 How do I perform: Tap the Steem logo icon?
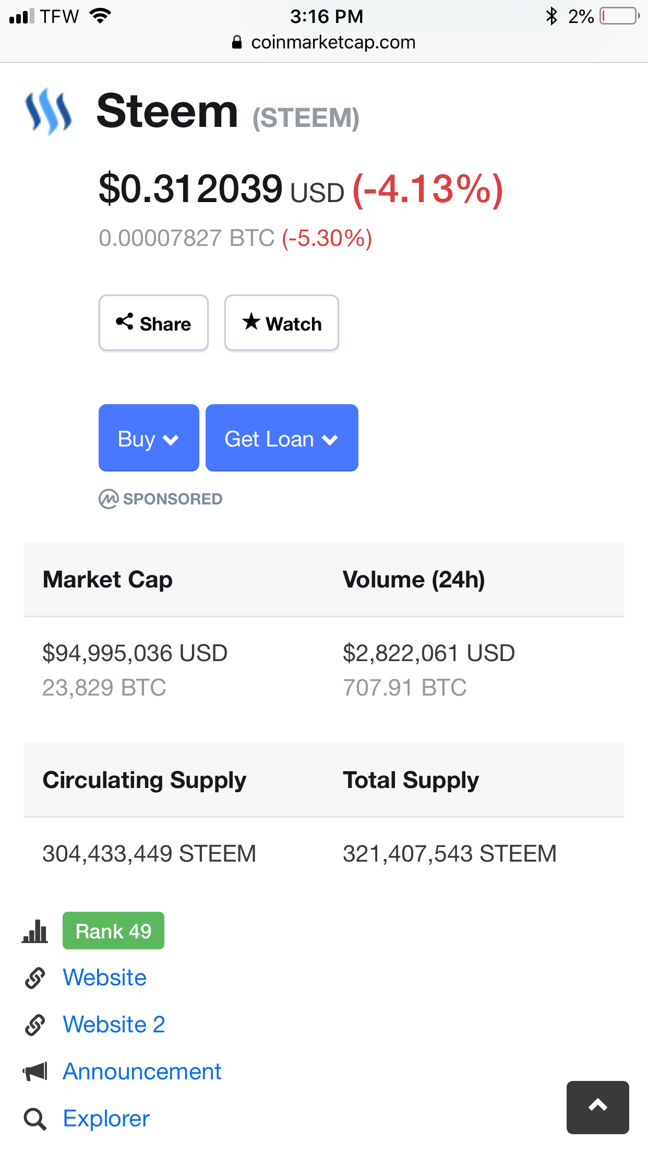(x=49, y=111)
